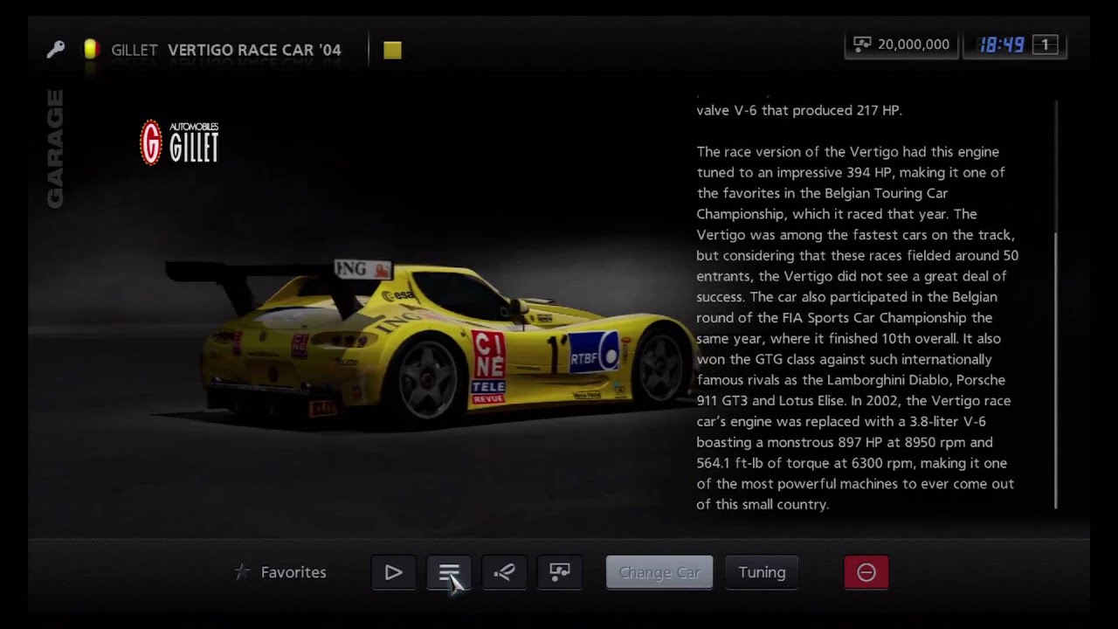Click the ticket share icon
Screen dimensions: 1118x629
[x=504, y=572]
